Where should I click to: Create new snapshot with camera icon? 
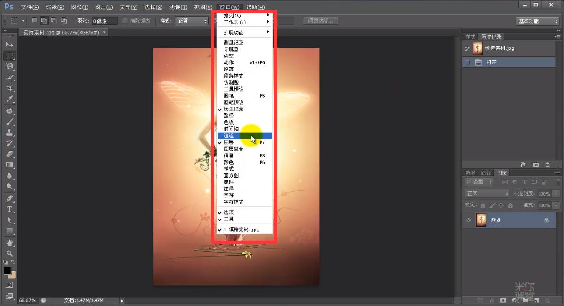pos(536,165)
